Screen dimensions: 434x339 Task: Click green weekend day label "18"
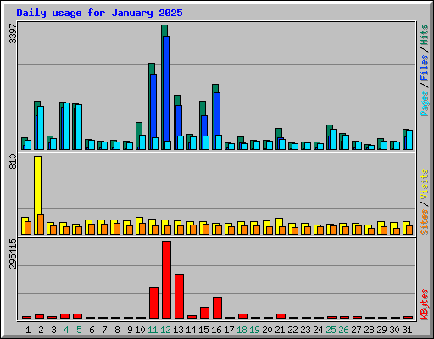(242, 330)
